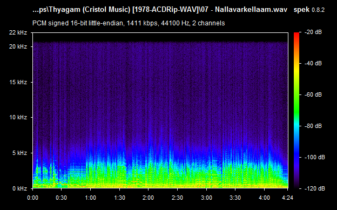Image resolution: width=337 pixels, height=210 pixels.
Task: Click the red top of the color scale
Action: pos(296,35)
